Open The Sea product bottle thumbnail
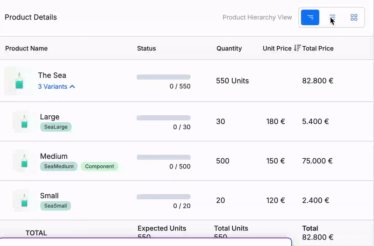The height and width of the screenshot is (246, 374). pyautogui.click(x=19, y=81)
